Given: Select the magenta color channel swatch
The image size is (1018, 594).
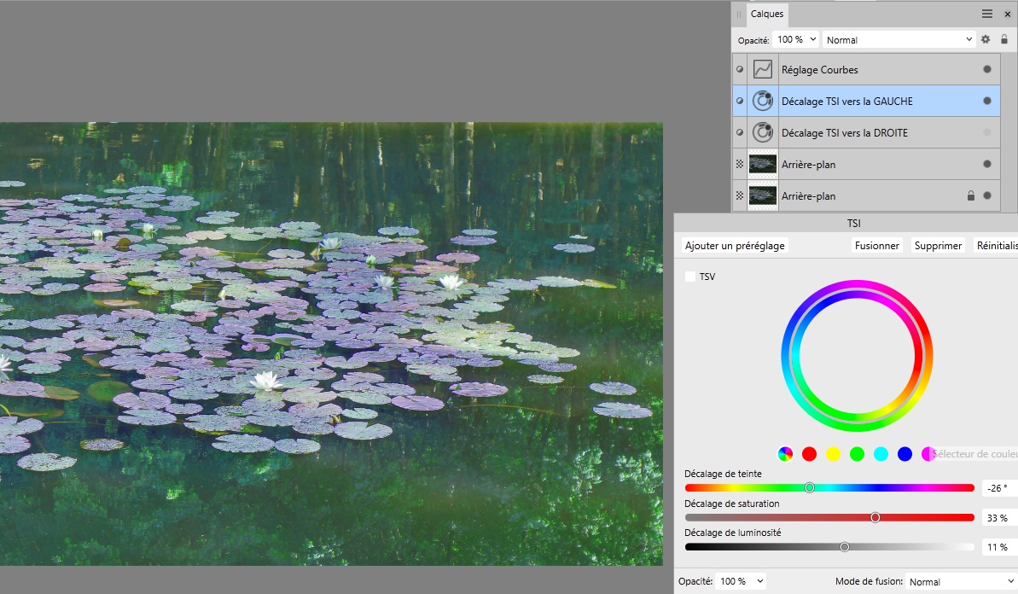Looking at the screenshot, I should [x=928, y=454].
